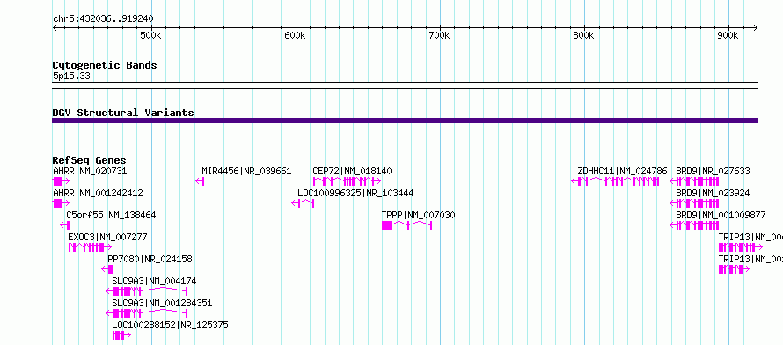Open the LOC100288152|NR_125375 label
Image resolution: width=783 pixels, height=345 pixels.
tap(171, 325)
